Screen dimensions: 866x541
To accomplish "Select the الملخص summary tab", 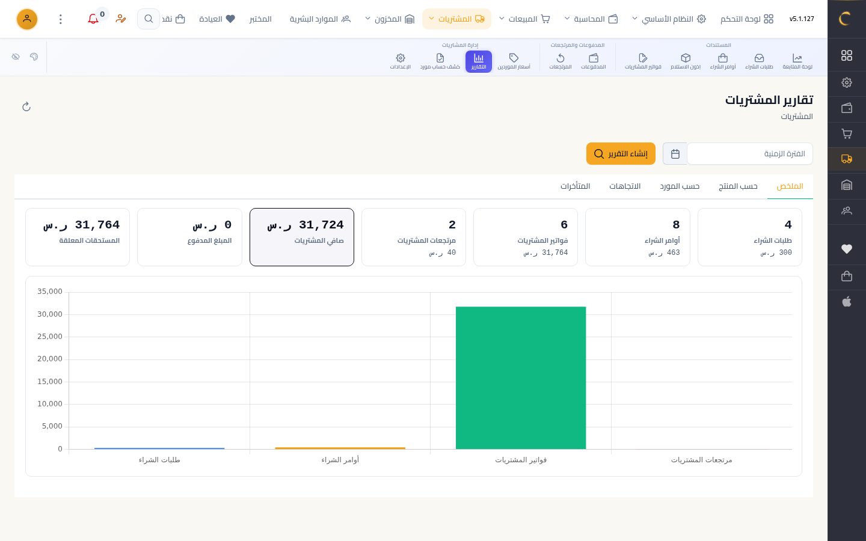I will click(790, 186).
